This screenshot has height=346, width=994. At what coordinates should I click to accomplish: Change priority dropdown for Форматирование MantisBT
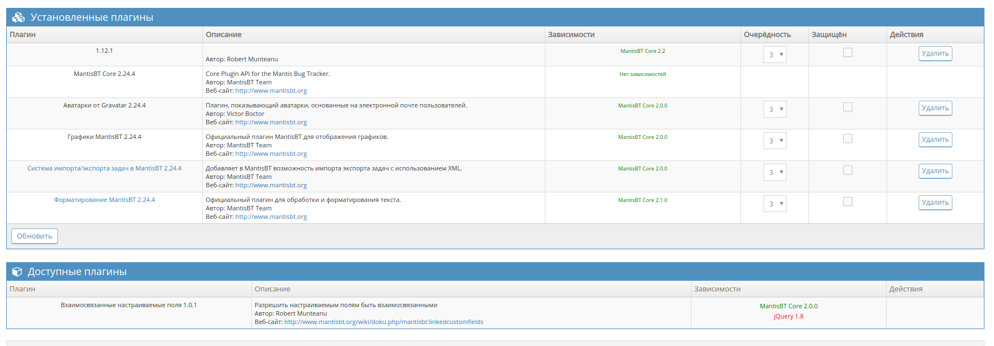point(774,204)
